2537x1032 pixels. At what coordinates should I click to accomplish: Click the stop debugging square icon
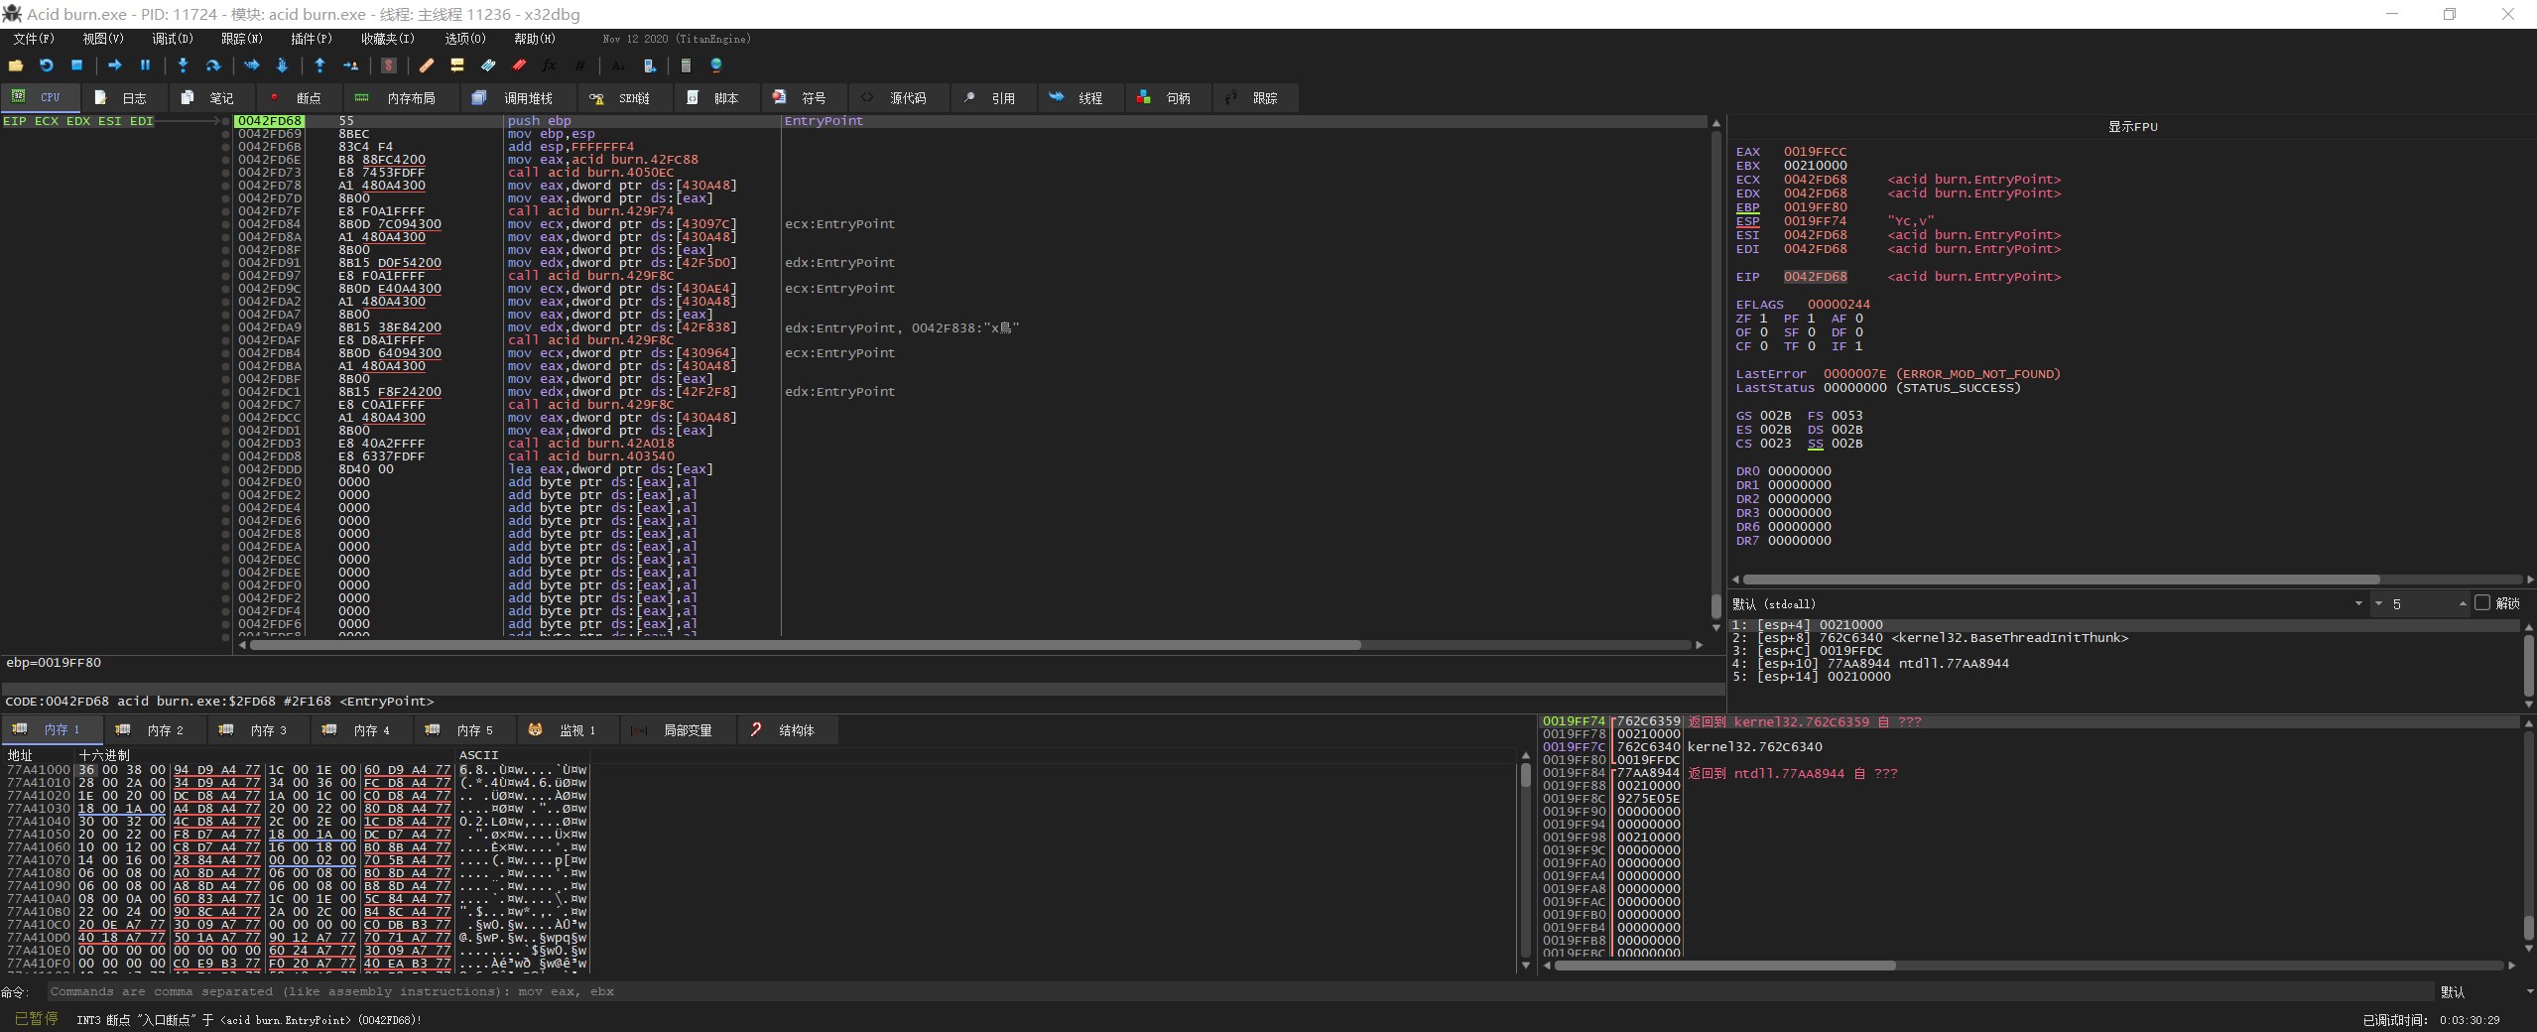click(x=76, y=65)
